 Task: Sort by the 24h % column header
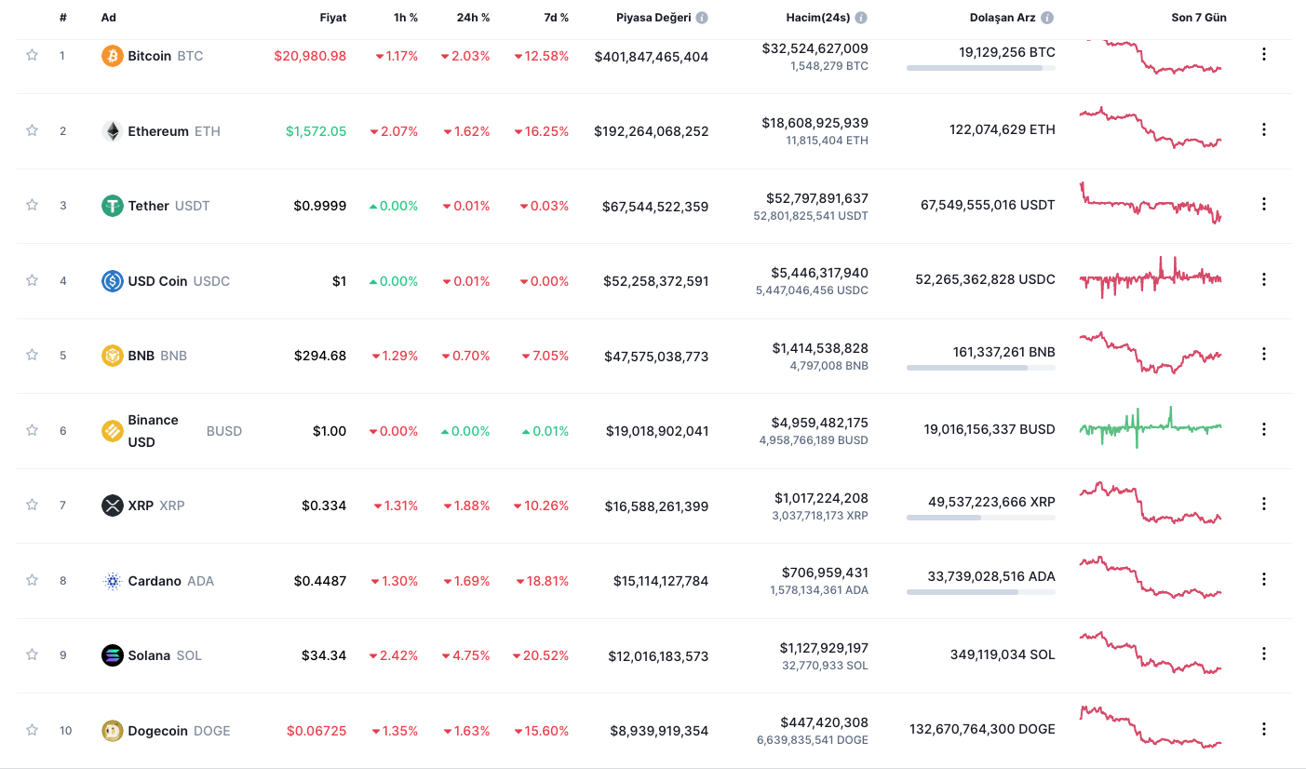click(472, 18)
